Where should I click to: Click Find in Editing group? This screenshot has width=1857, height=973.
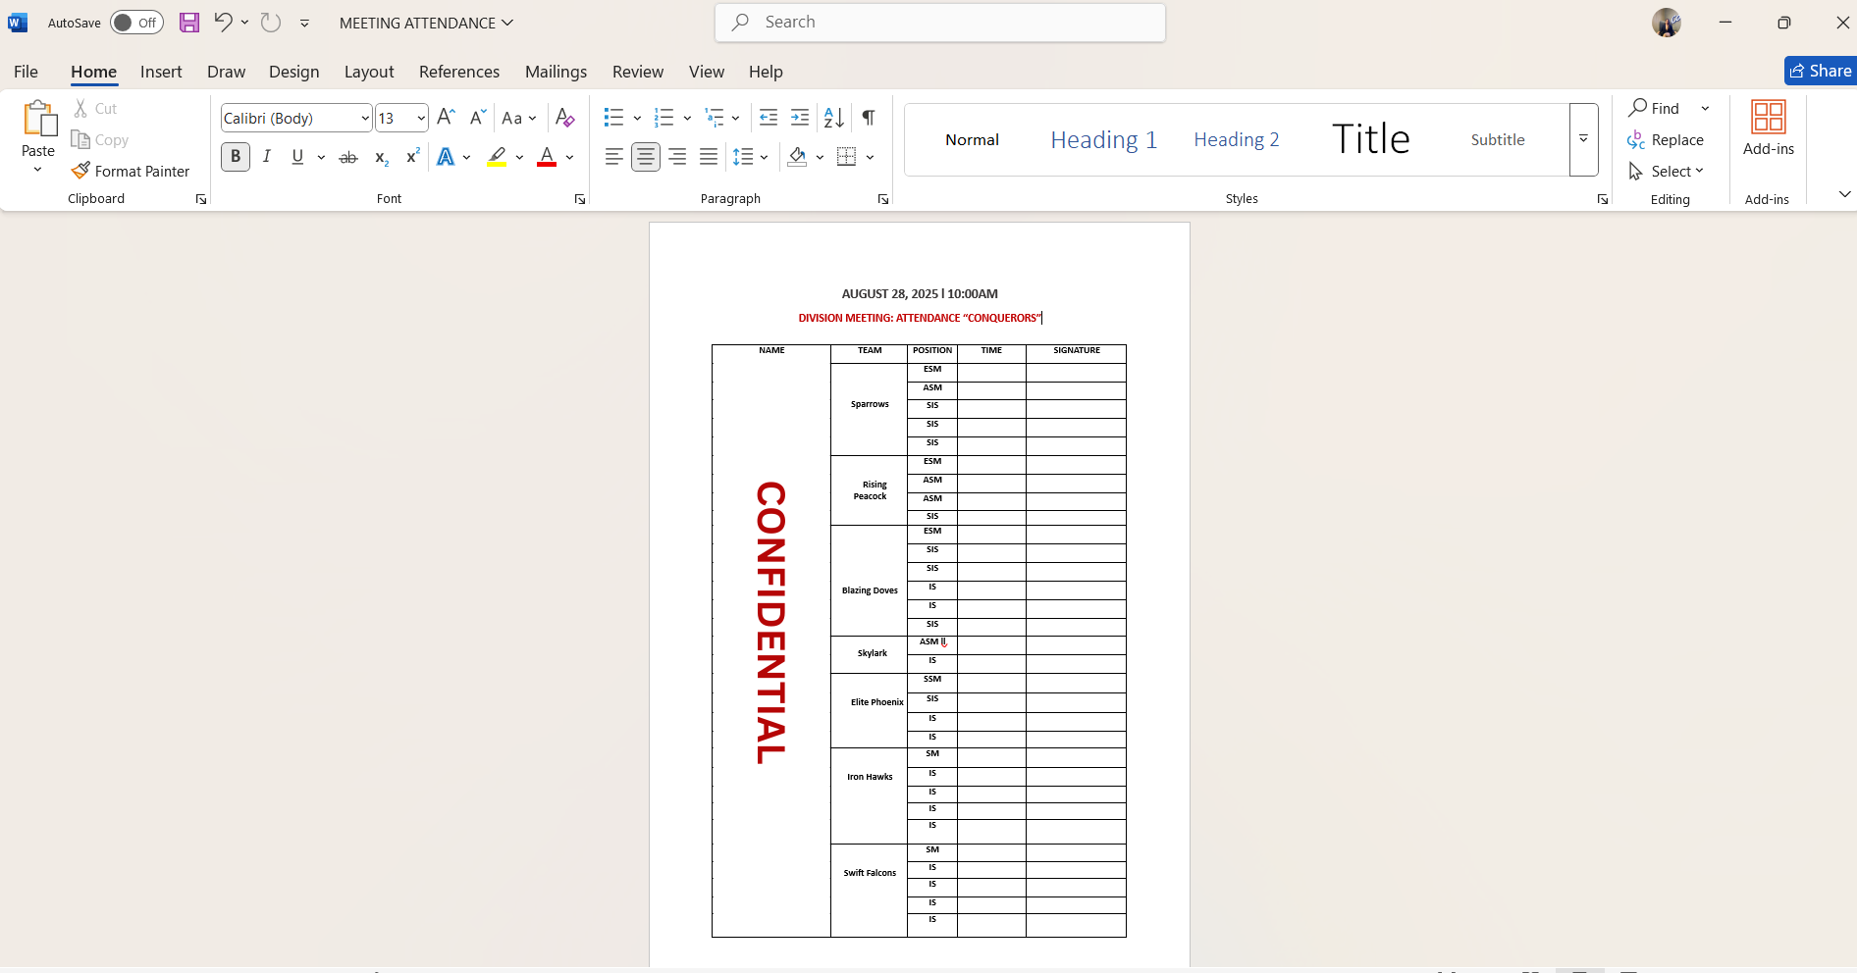[x=1655, y=109]
